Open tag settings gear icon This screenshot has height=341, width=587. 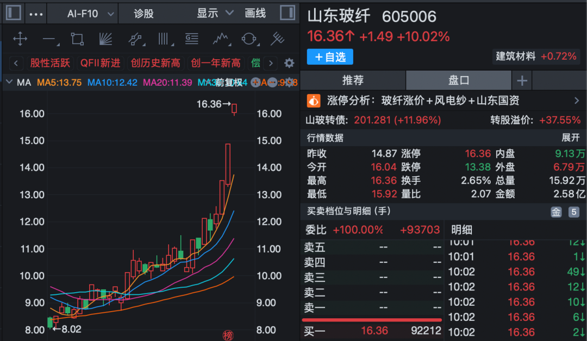289,63
